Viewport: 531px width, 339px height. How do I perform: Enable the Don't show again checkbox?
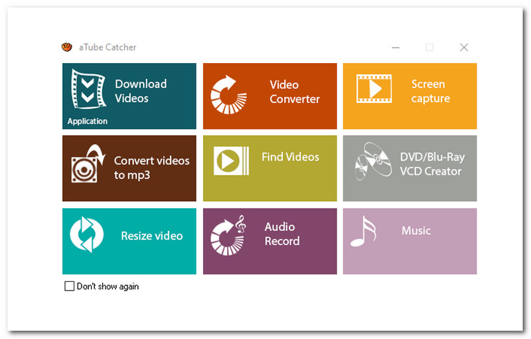click(70, 286)
